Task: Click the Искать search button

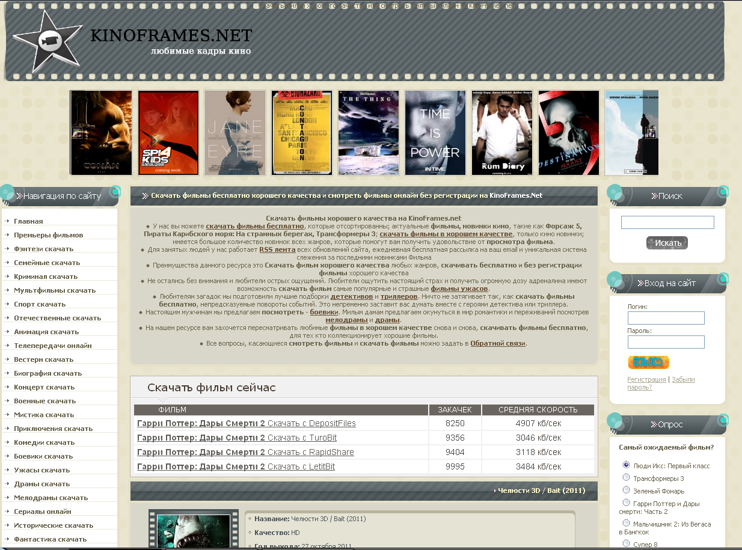Action: [x=667, y=243]
